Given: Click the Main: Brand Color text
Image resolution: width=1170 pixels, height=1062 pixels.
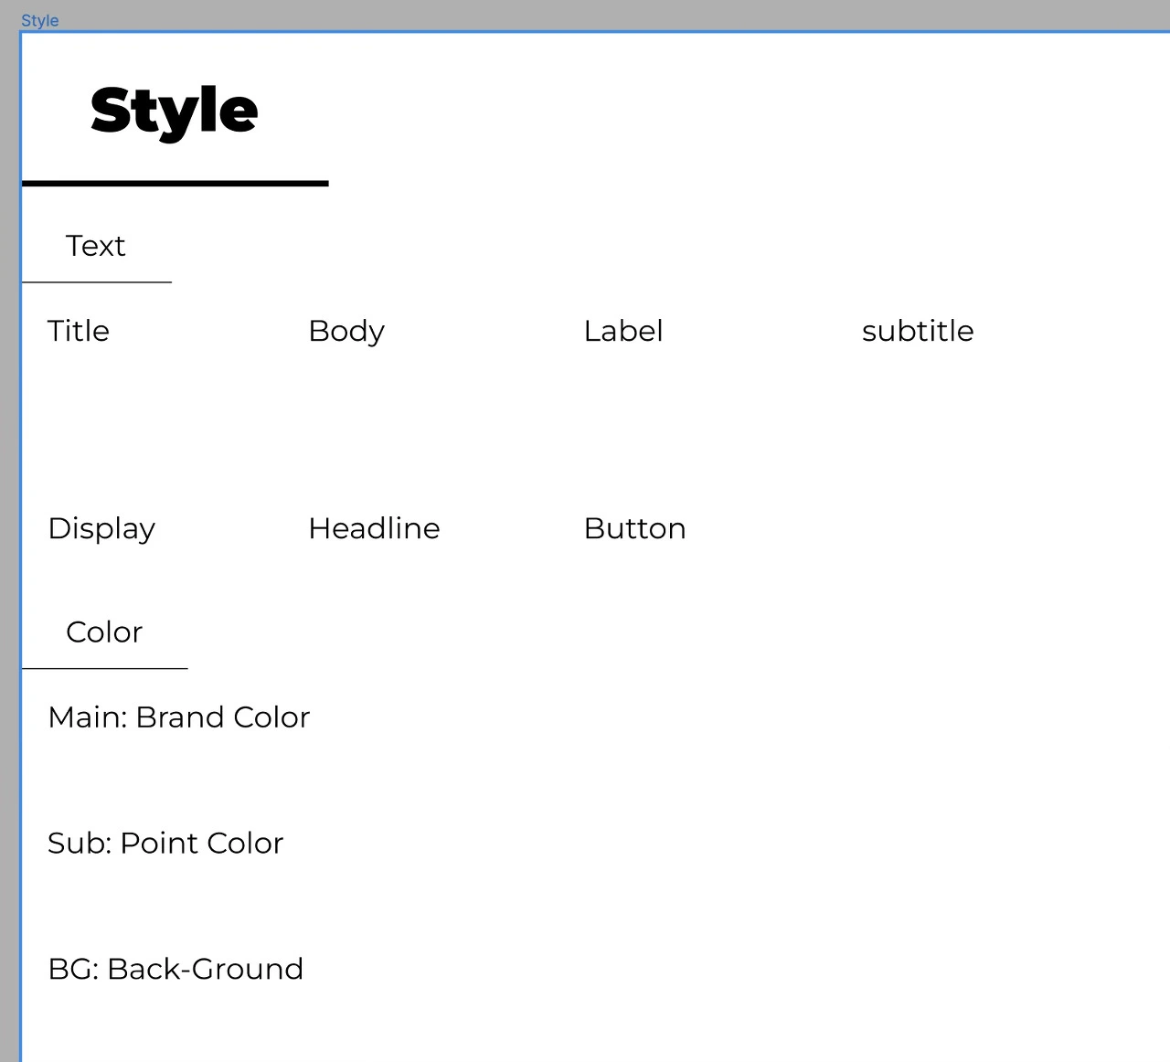Looking at the screenshot, I should pos(179,717).
